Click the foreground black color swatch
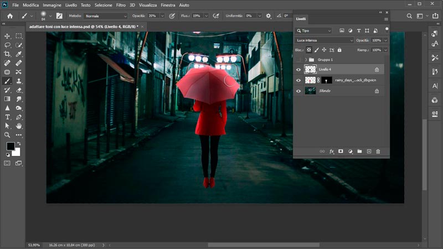The image size is (443, 249). point(10,146)
